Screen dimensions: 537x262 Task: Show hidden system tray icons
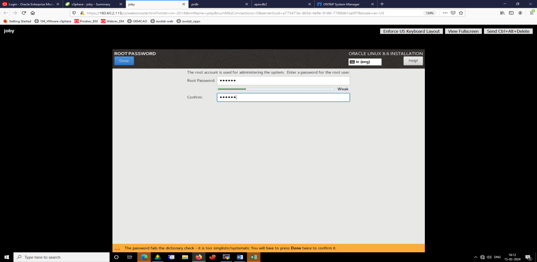pyautogui.click(x=475, y=257)
